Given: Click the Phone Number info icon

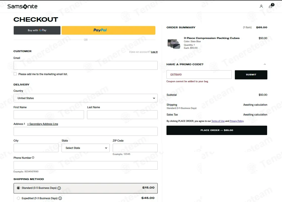Looking at the screenshot, I should point(33,158).
